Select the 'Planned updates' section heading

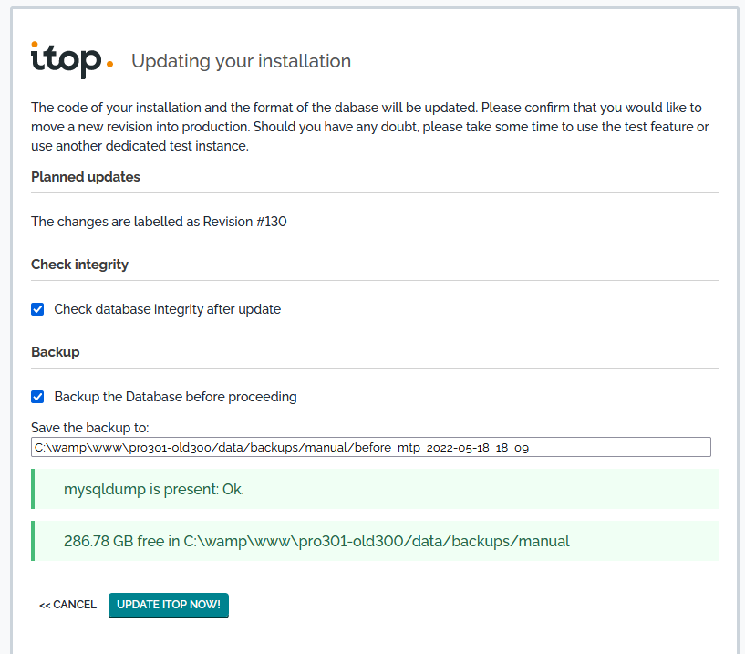point(86,177)
